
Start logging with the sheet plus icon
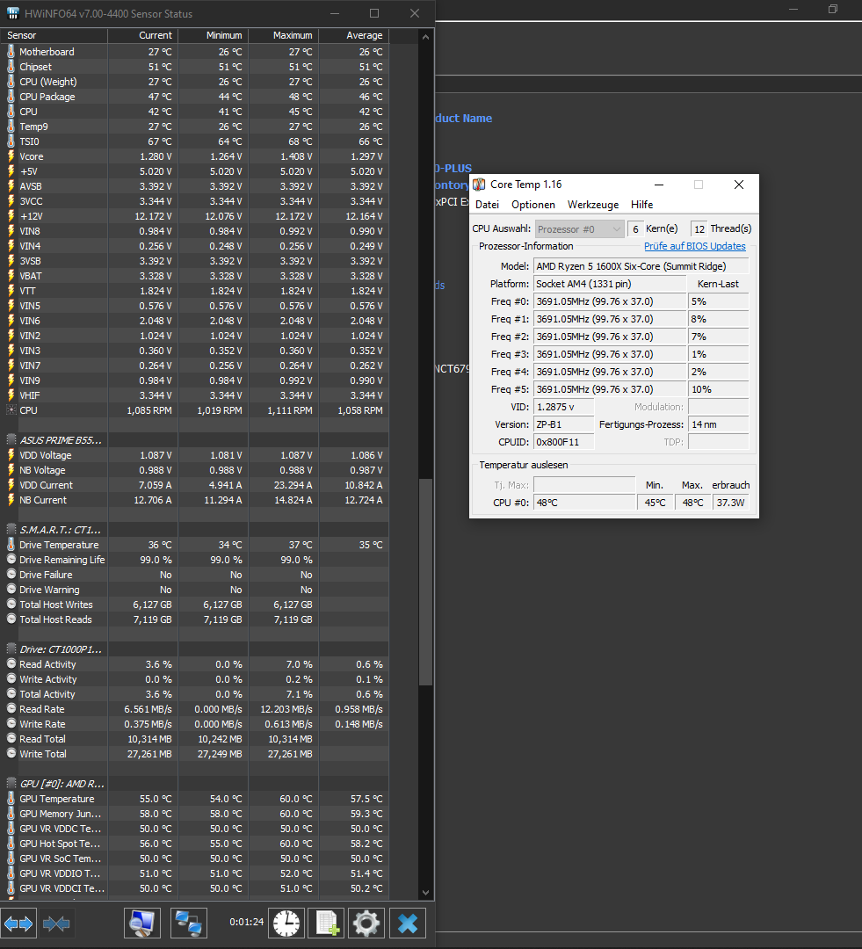(x=327, y=924)
